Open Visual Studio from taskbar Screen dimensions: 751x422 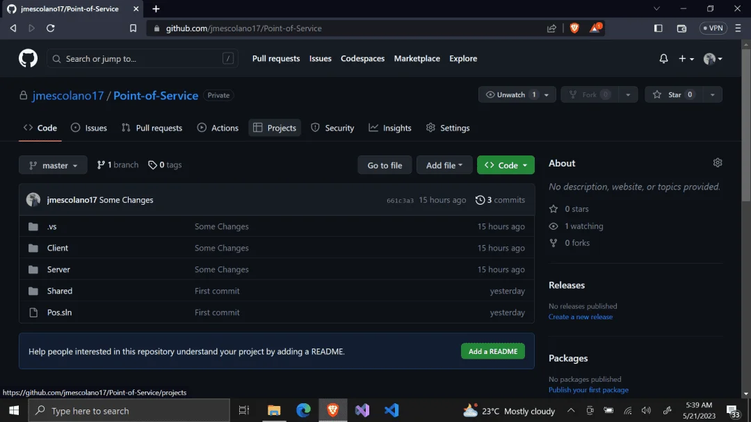[x=362, y=410]
